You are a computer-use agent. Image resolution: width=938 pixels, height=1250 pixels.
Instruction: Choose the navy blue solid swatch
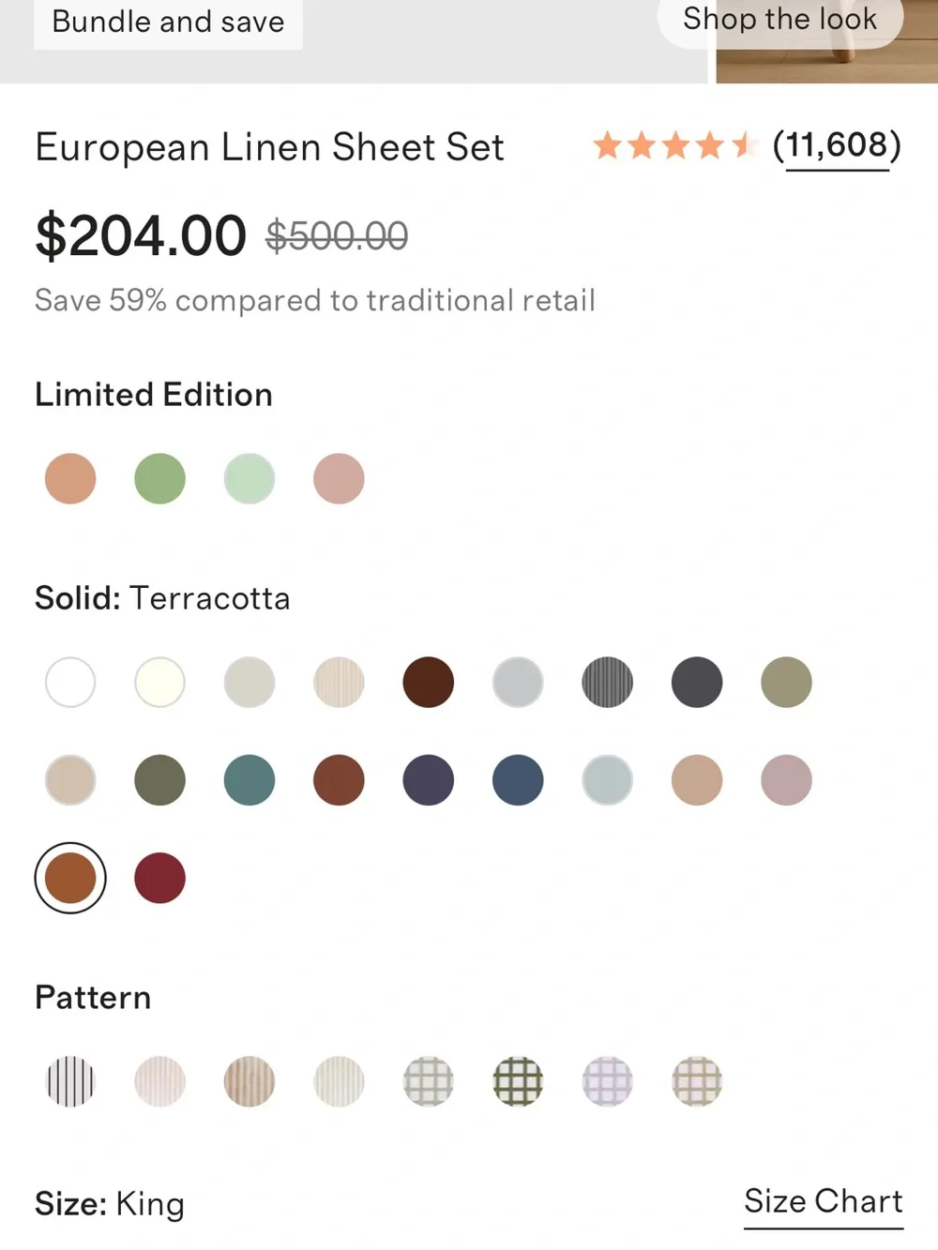518,780
